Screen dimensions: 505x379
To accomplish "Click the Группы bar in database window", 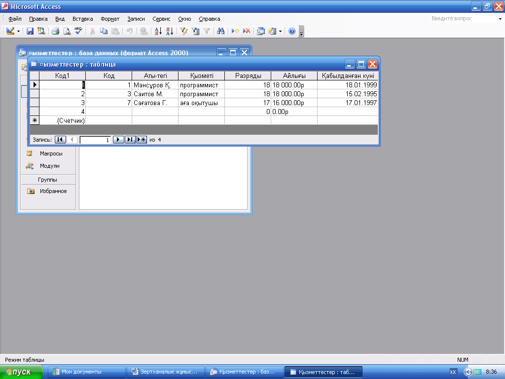I will click(x=48, y=180).
